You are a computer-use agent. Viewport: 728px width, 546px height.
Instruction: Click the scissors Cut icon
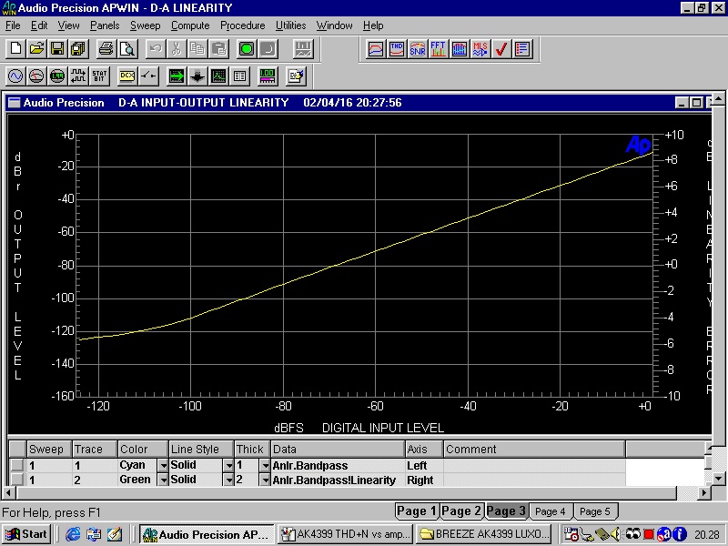[x=177, y=49]
